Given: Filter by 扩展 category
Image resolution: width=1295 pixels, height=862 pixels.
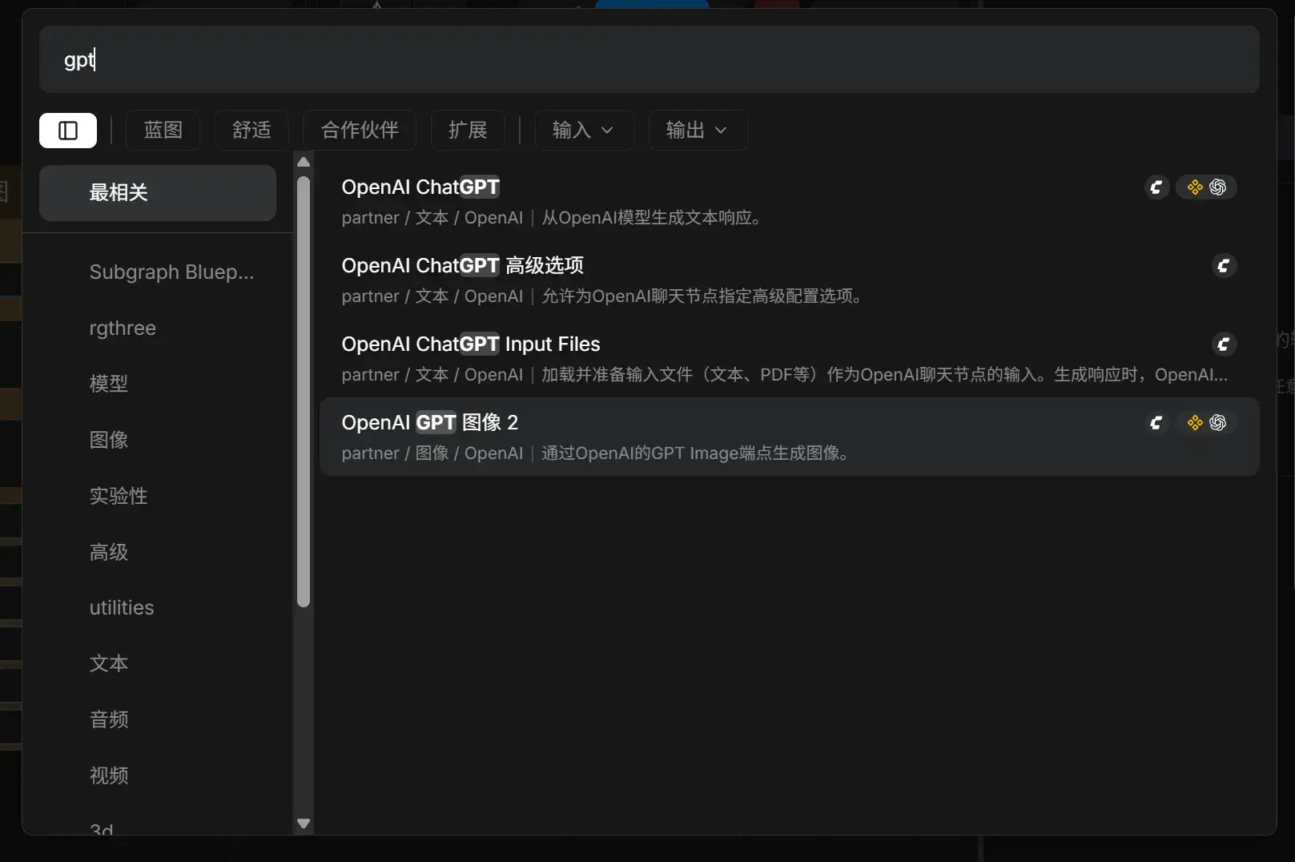Looking at the screenshot, I should coord(468,130).
